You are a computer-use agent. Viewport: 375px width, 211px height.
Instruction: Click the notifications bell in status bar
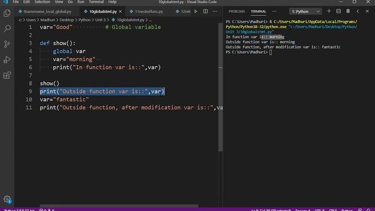[369, 210]
